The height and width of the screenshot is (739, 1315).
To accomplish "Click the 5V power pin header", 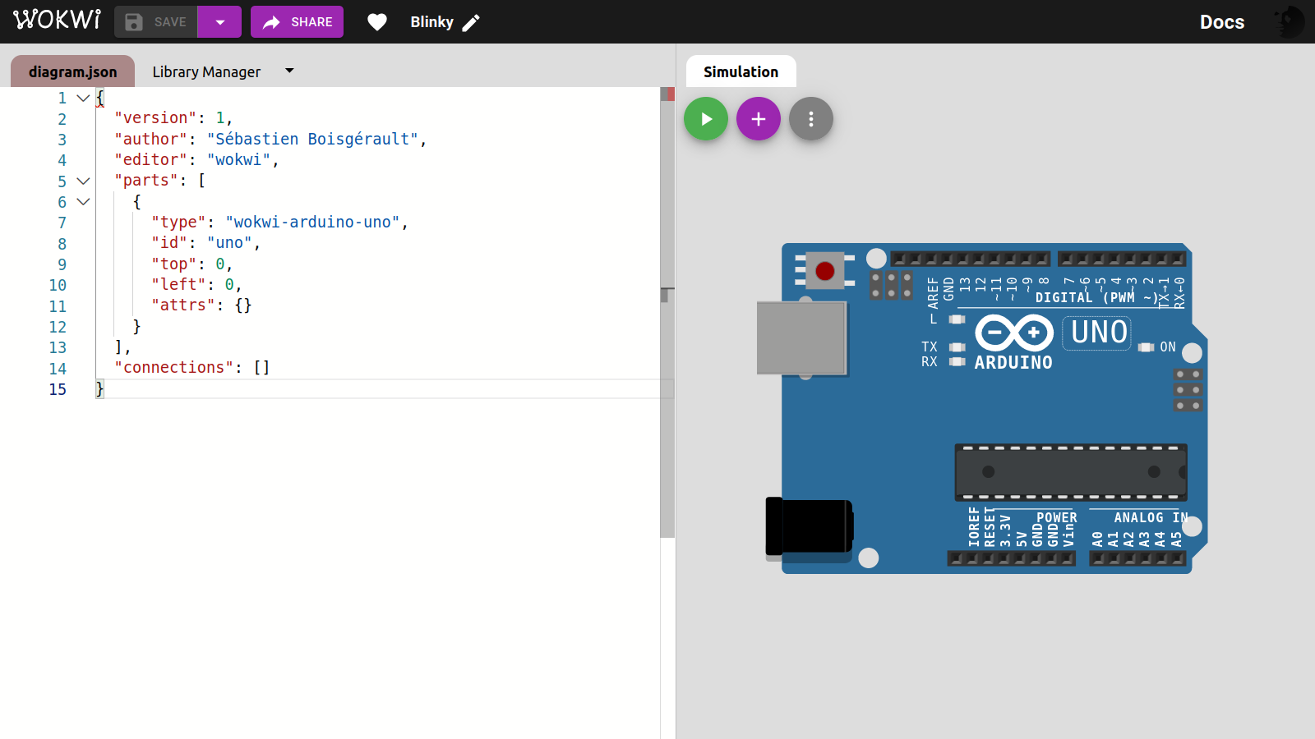I will click(x=1018, y=558).
